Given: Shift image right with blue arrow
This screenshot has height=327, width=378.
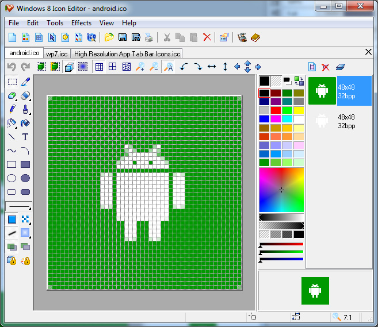Looking at the screenshot, I should tap(258, 67).
